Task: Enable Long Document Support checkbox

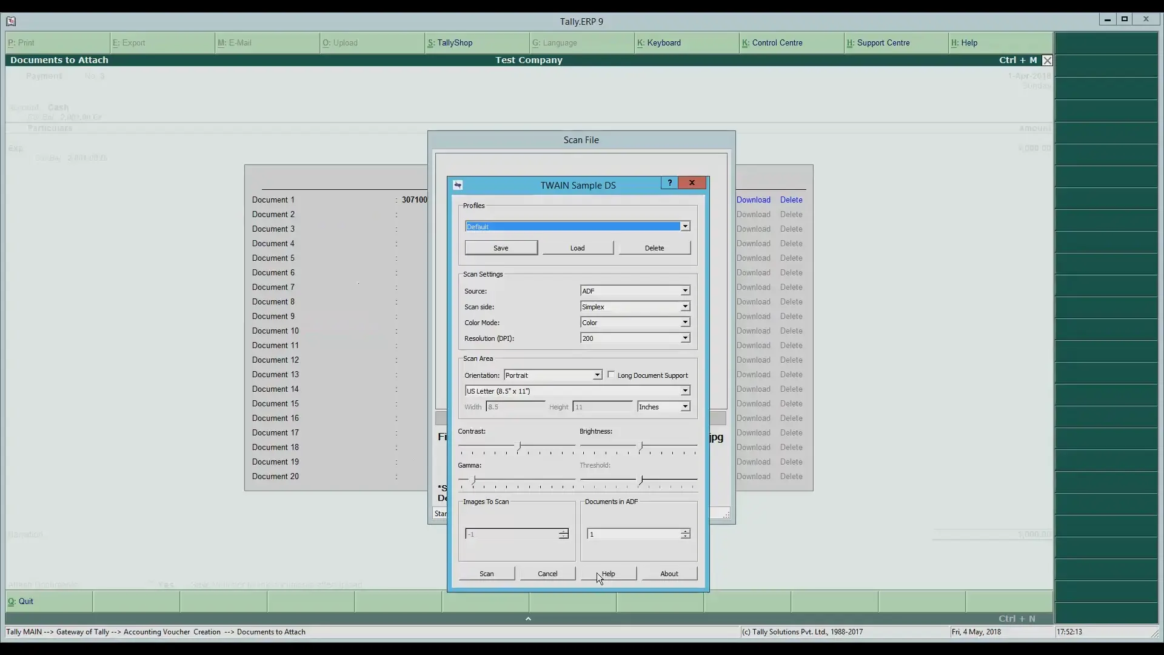Action: click(611, 375)
